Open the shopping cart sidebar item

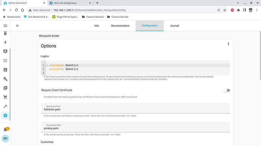(x=5, y=97)
